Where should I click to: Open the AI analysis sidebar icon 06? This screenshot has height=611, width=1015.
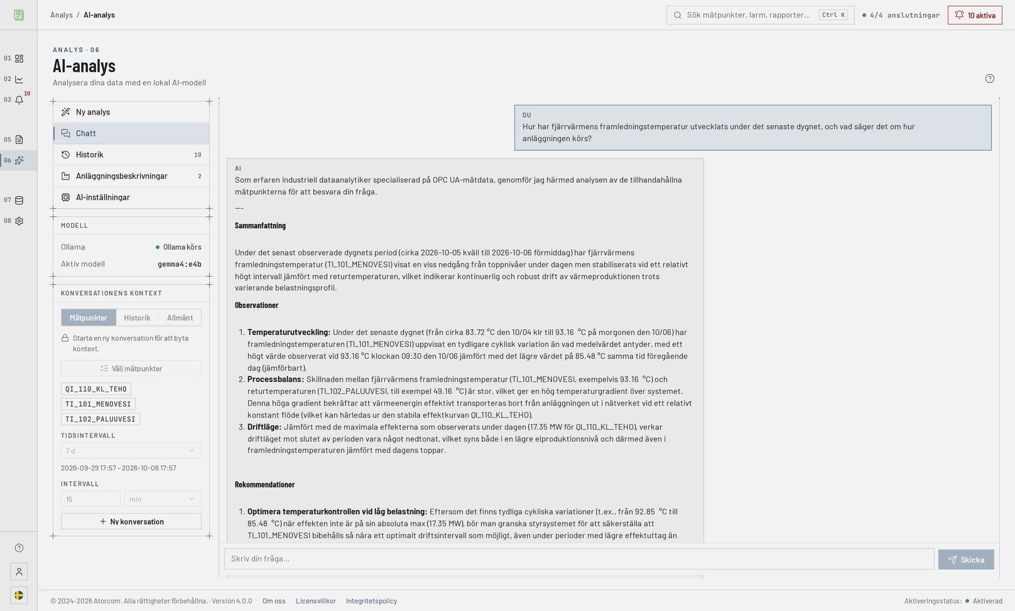[x=19, y=161]
